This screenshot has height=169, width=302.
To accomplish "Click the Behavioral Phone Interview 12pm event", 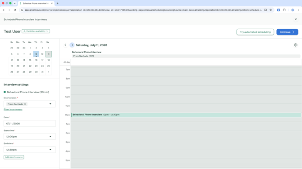I will click(x=186, y=115).
